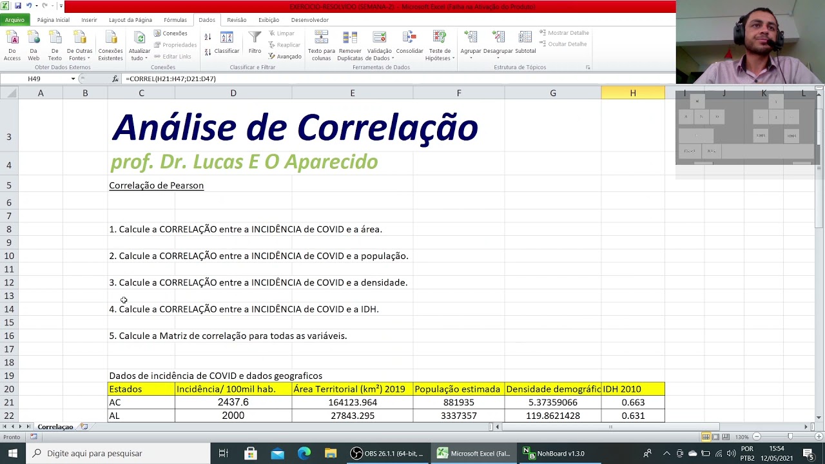
Task: Click the Desagrupar icon
Action: pyautogui.click(x=498, y=38)
